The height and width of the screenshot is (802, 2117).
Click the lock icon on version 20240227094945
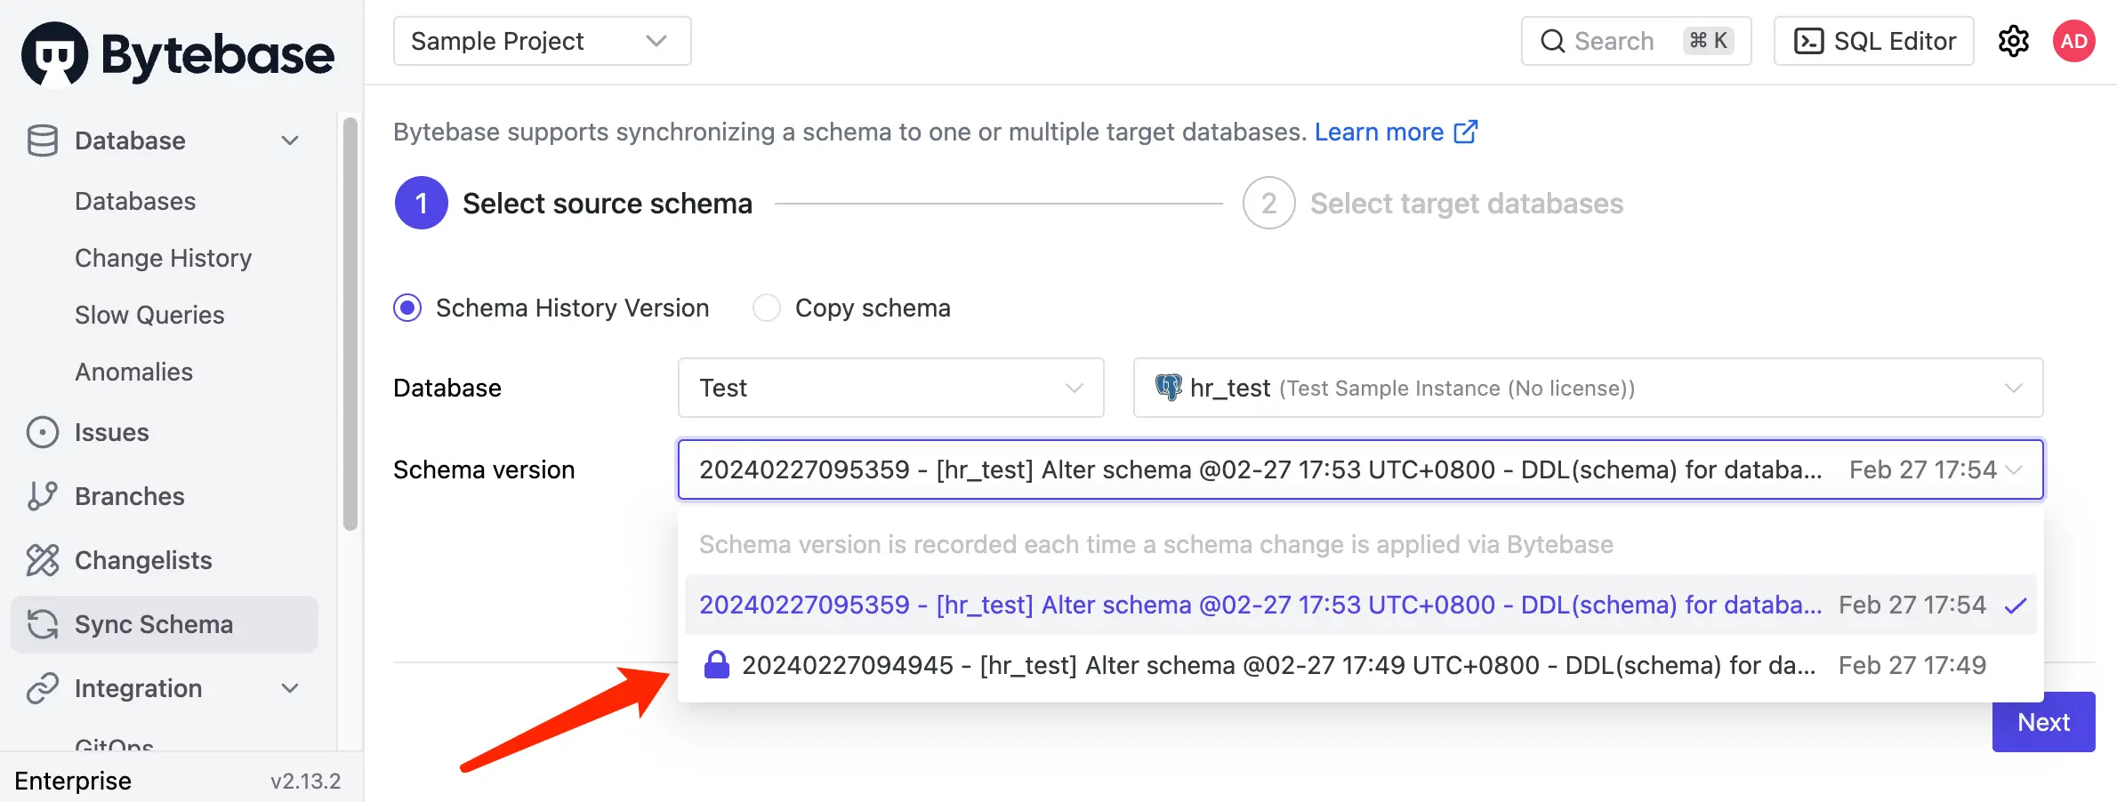click(x=716, y=664)
